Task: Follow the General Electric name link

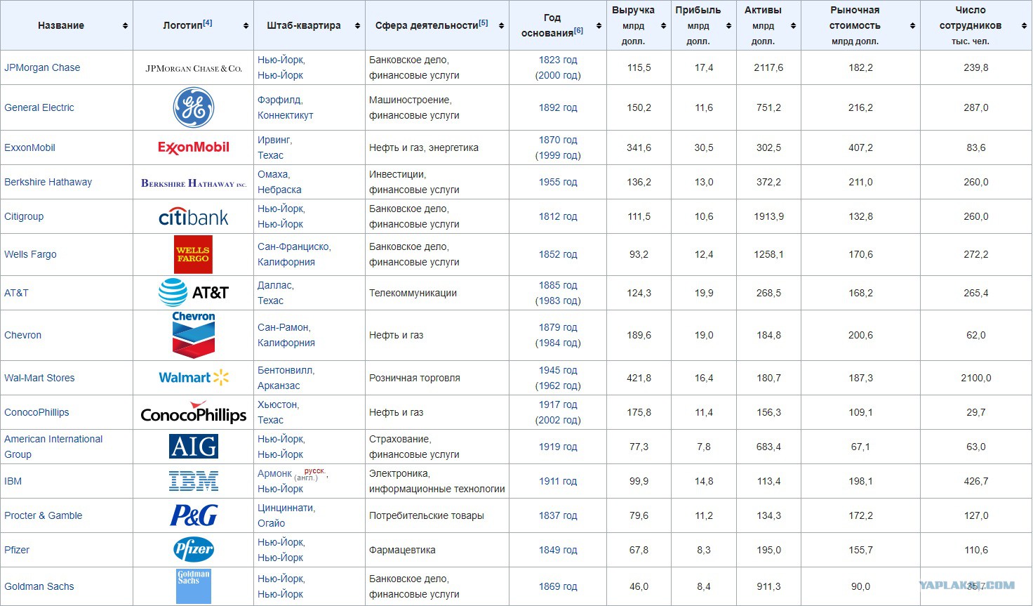Action: pos(39,107)
